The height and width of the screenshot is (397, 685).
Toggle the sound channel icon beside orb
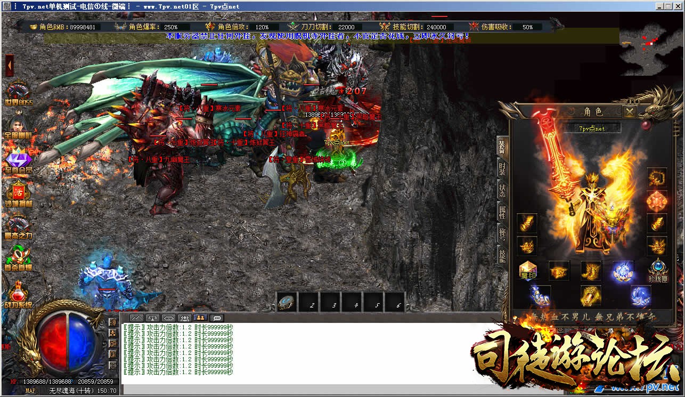[x=112, y=322]
